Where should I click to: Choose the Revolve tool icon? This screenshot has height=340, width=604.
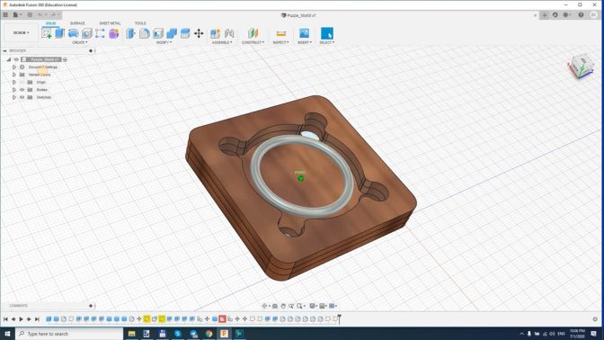tap(73, 33)
